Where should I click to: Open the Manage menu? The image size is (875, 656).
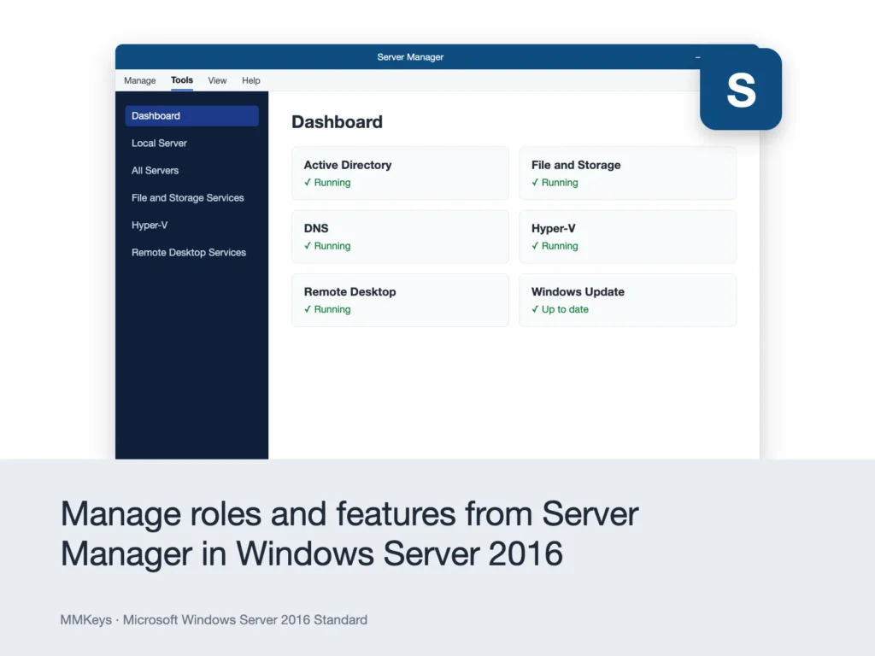(x=139, y=80)
